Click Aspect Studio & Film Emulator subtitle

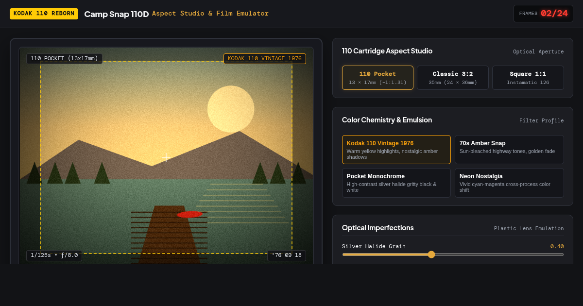210,14
